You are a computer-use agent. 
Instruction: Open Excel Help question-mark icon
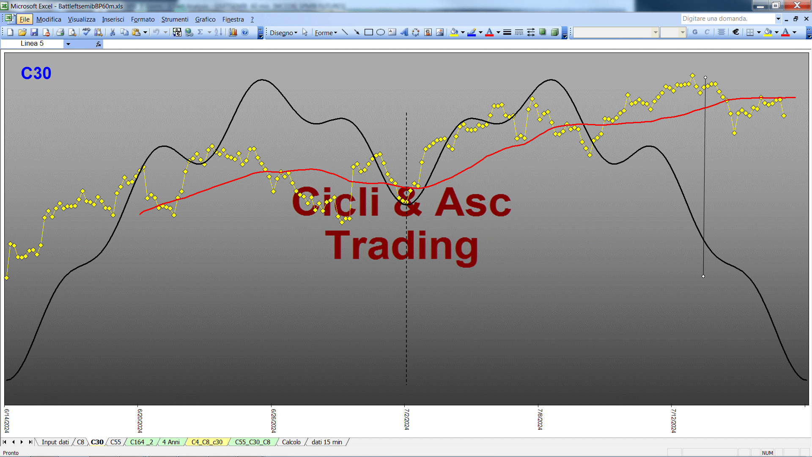[x=245, y=32]
